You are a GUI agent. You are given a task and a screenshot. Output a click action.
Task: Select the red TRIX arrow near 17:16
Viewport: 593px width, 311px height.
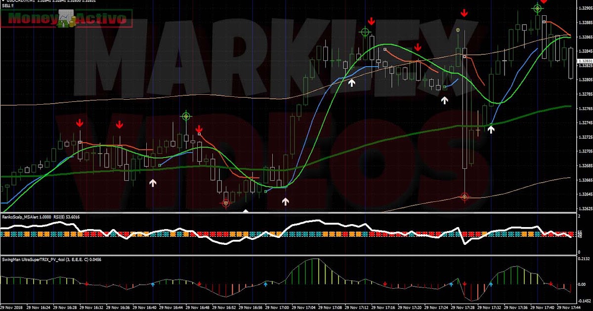[385, 284]
